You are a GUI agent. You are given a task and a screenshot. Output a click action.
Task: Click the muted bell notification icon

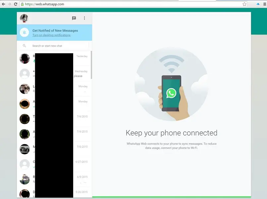coord(25,33)
